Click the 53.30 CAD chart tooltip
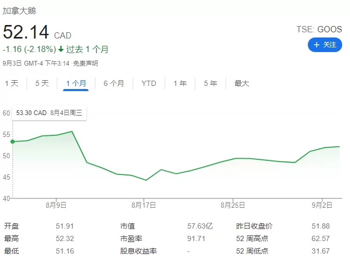The height and width of the screenshot is (265, 350). click(x=49, y=113)
